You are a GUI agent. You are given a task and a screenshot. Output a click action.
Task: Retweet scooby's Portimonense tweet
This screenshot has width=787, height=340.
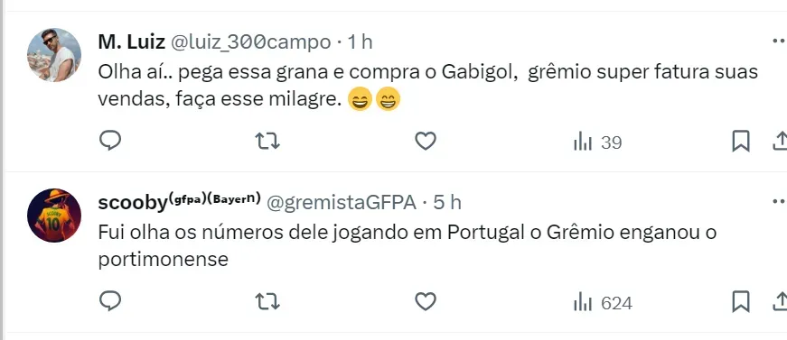coord(267,302)
